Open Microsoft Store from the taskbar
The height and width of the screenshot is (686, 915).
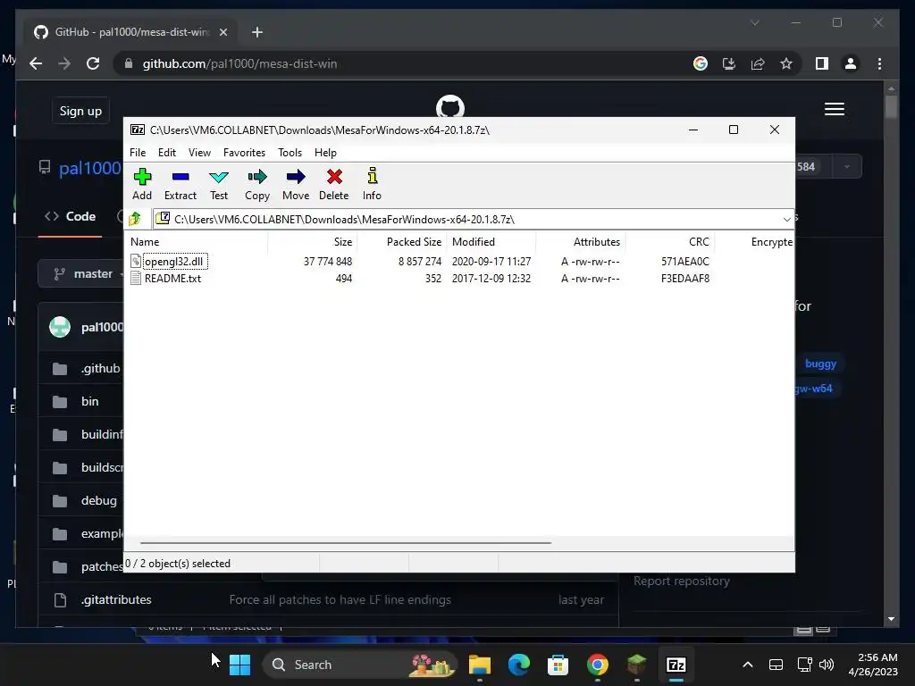558,665
